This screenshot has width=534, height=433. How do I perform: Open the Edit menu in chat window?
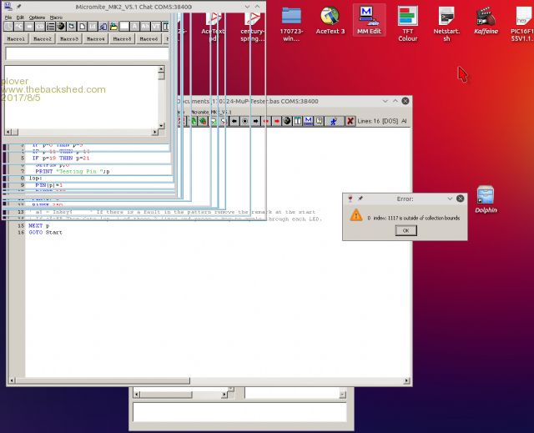[20, 18]
